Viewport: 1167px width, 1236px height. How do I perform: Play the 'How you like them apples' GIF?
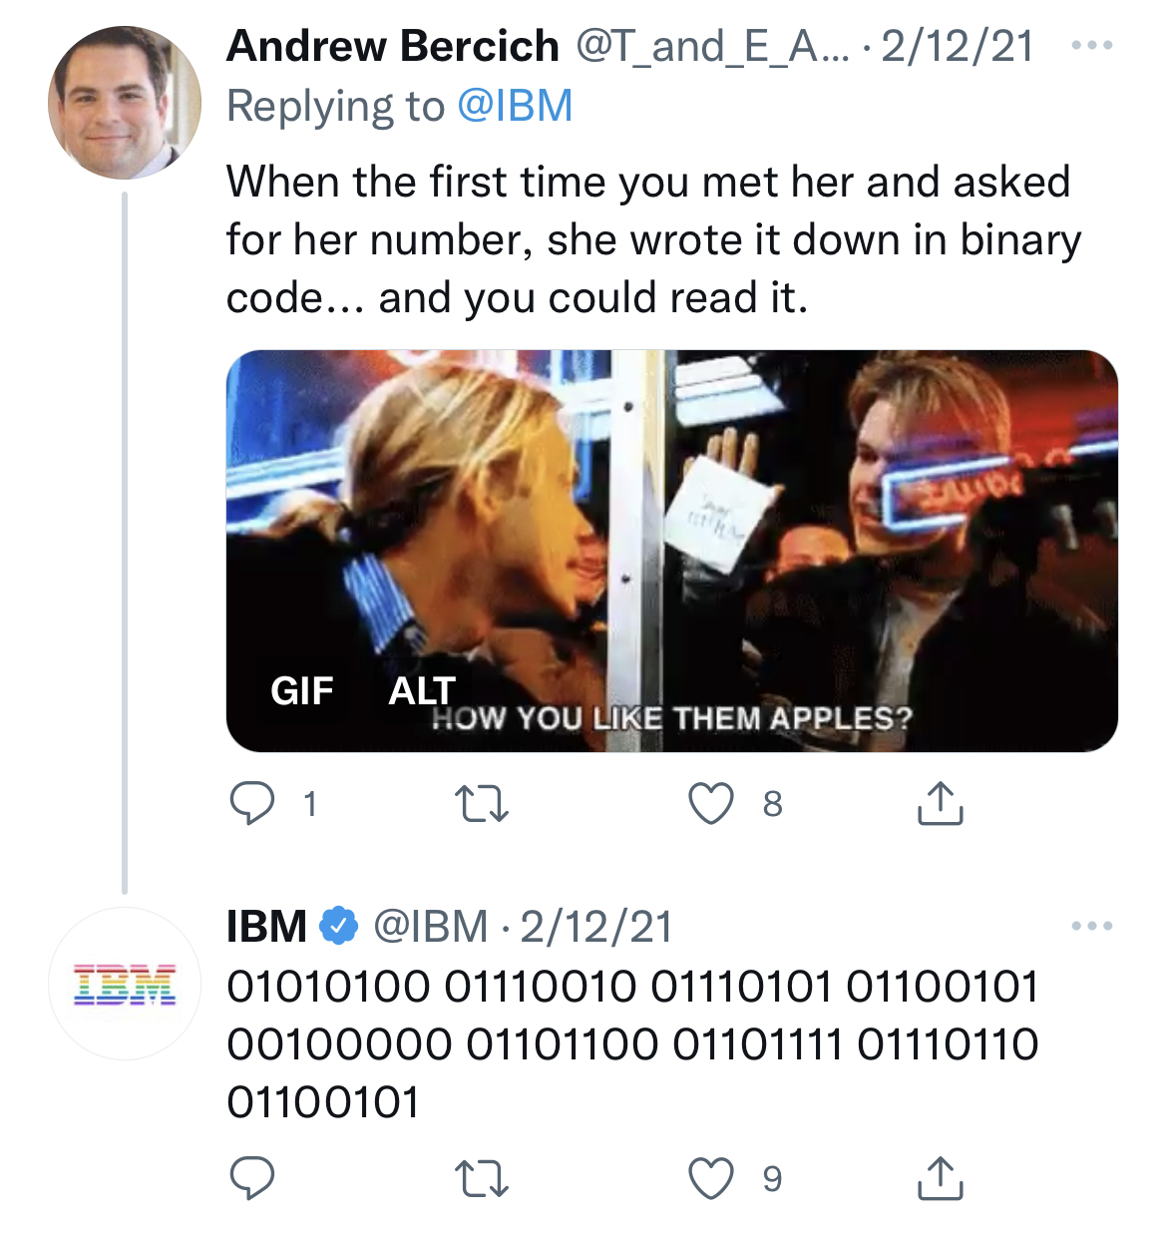671,529
